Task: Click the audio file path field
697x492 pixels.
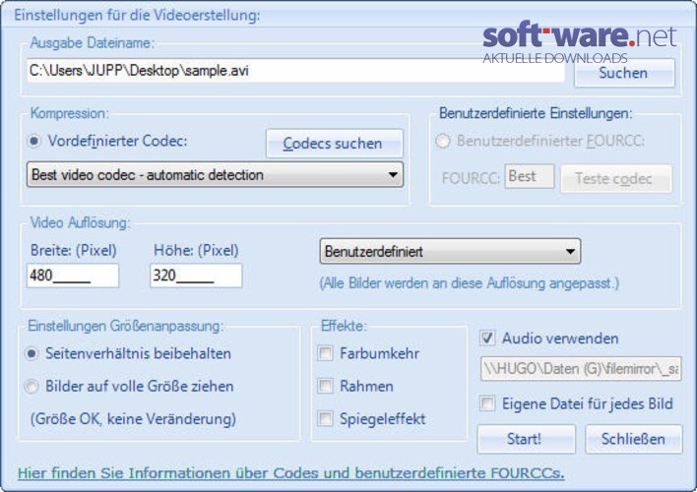Action: point(581,368)
